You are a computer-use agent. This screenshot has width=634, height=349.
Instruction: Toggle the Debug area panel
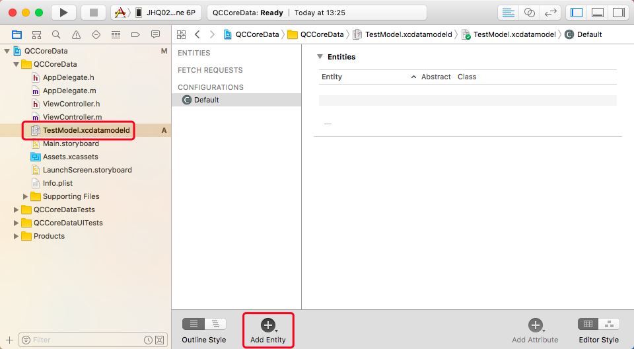click(597, 13)
